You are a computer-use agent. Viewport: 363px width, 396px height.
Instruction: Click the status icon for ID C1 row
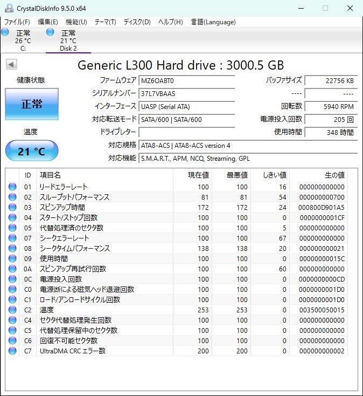pyautogui.click(x=12, y=299)
